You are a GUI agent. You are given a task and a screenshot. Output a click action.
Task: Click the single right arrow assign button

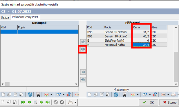(83, 42)
